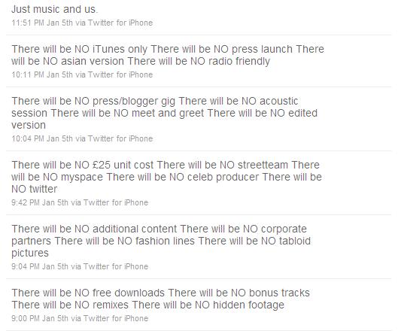This screenshot has width=398, height=331.
Task: Click 'Twitter for iPhone' on 9:04 PM tweet
Action: (x=116, y=267)
